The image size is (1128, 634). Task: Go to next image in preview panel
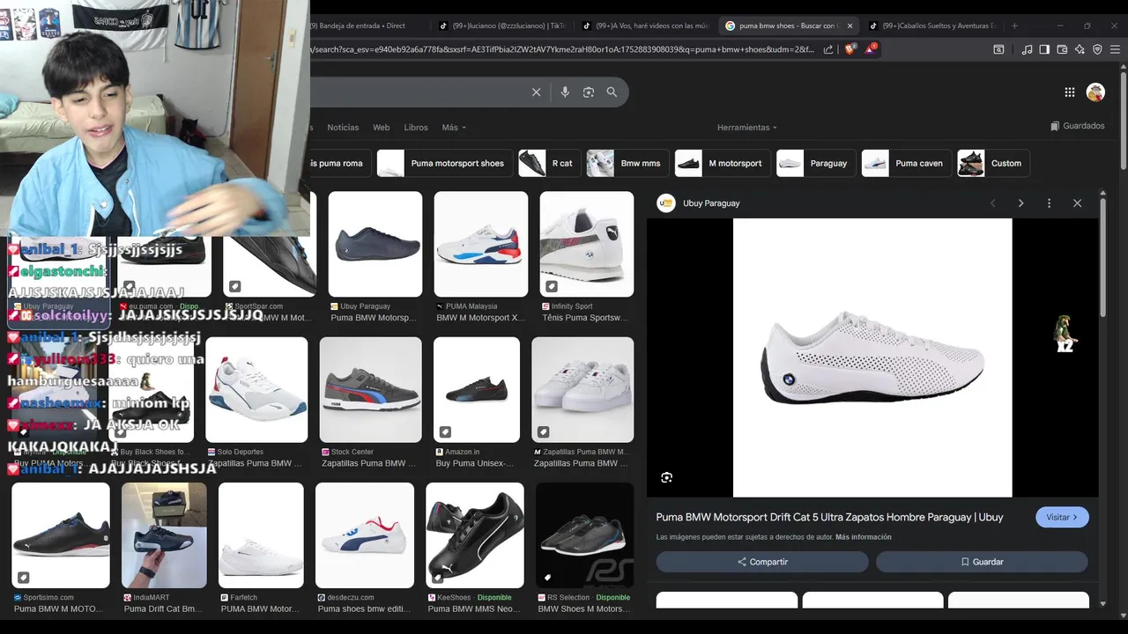(x=1020, y=203)
